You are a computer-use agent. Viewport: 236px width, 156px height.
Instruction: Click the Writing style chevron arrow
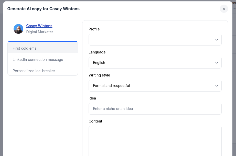pyautogui.click(x=217, y=86)
